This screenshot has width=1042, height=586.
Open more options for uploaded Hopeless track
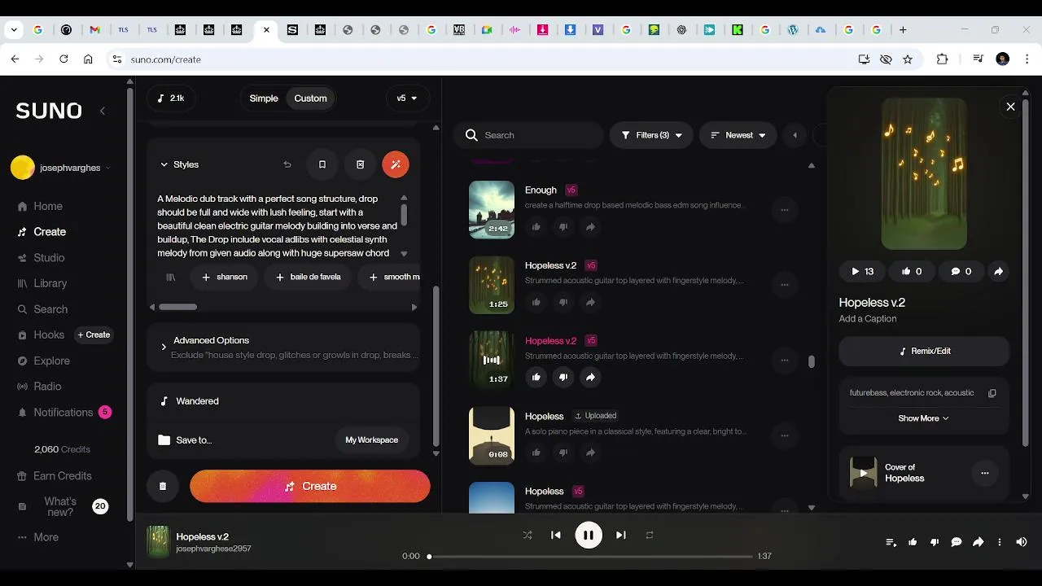tap(785, 435)
